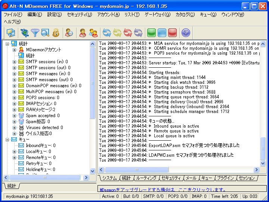Switch to the プラグイン log tab
This screenshot has width=269, height=202.
click(x=225, y=178)
